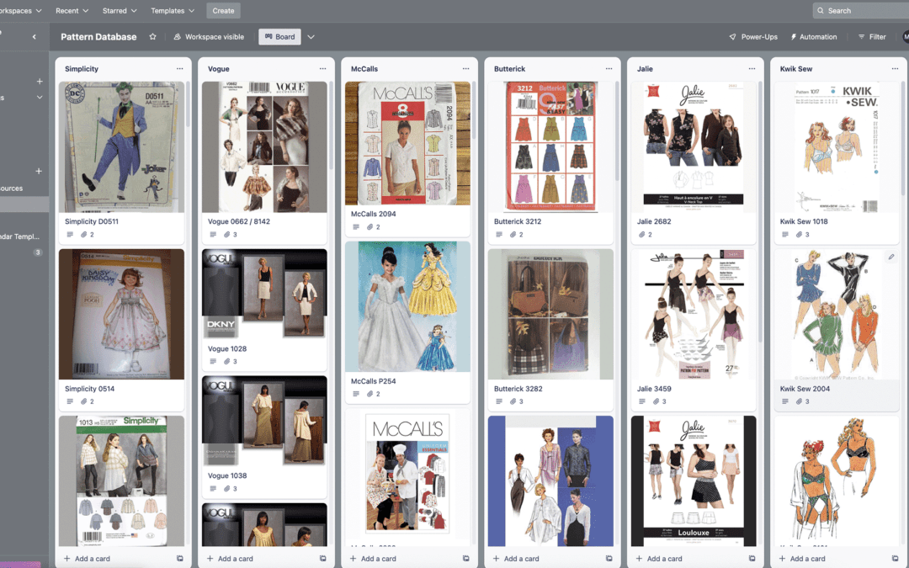Toggle the Workspace visible setting
Screen dimensions: 909x568
tap(208, 36)
